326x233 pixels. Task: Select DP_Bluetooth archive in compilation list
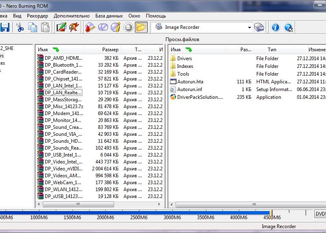click(64, 65)
